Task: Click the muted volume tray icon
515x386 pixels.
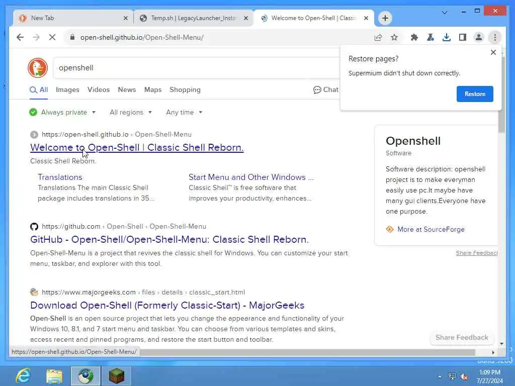Action: (x=464, y=376)
